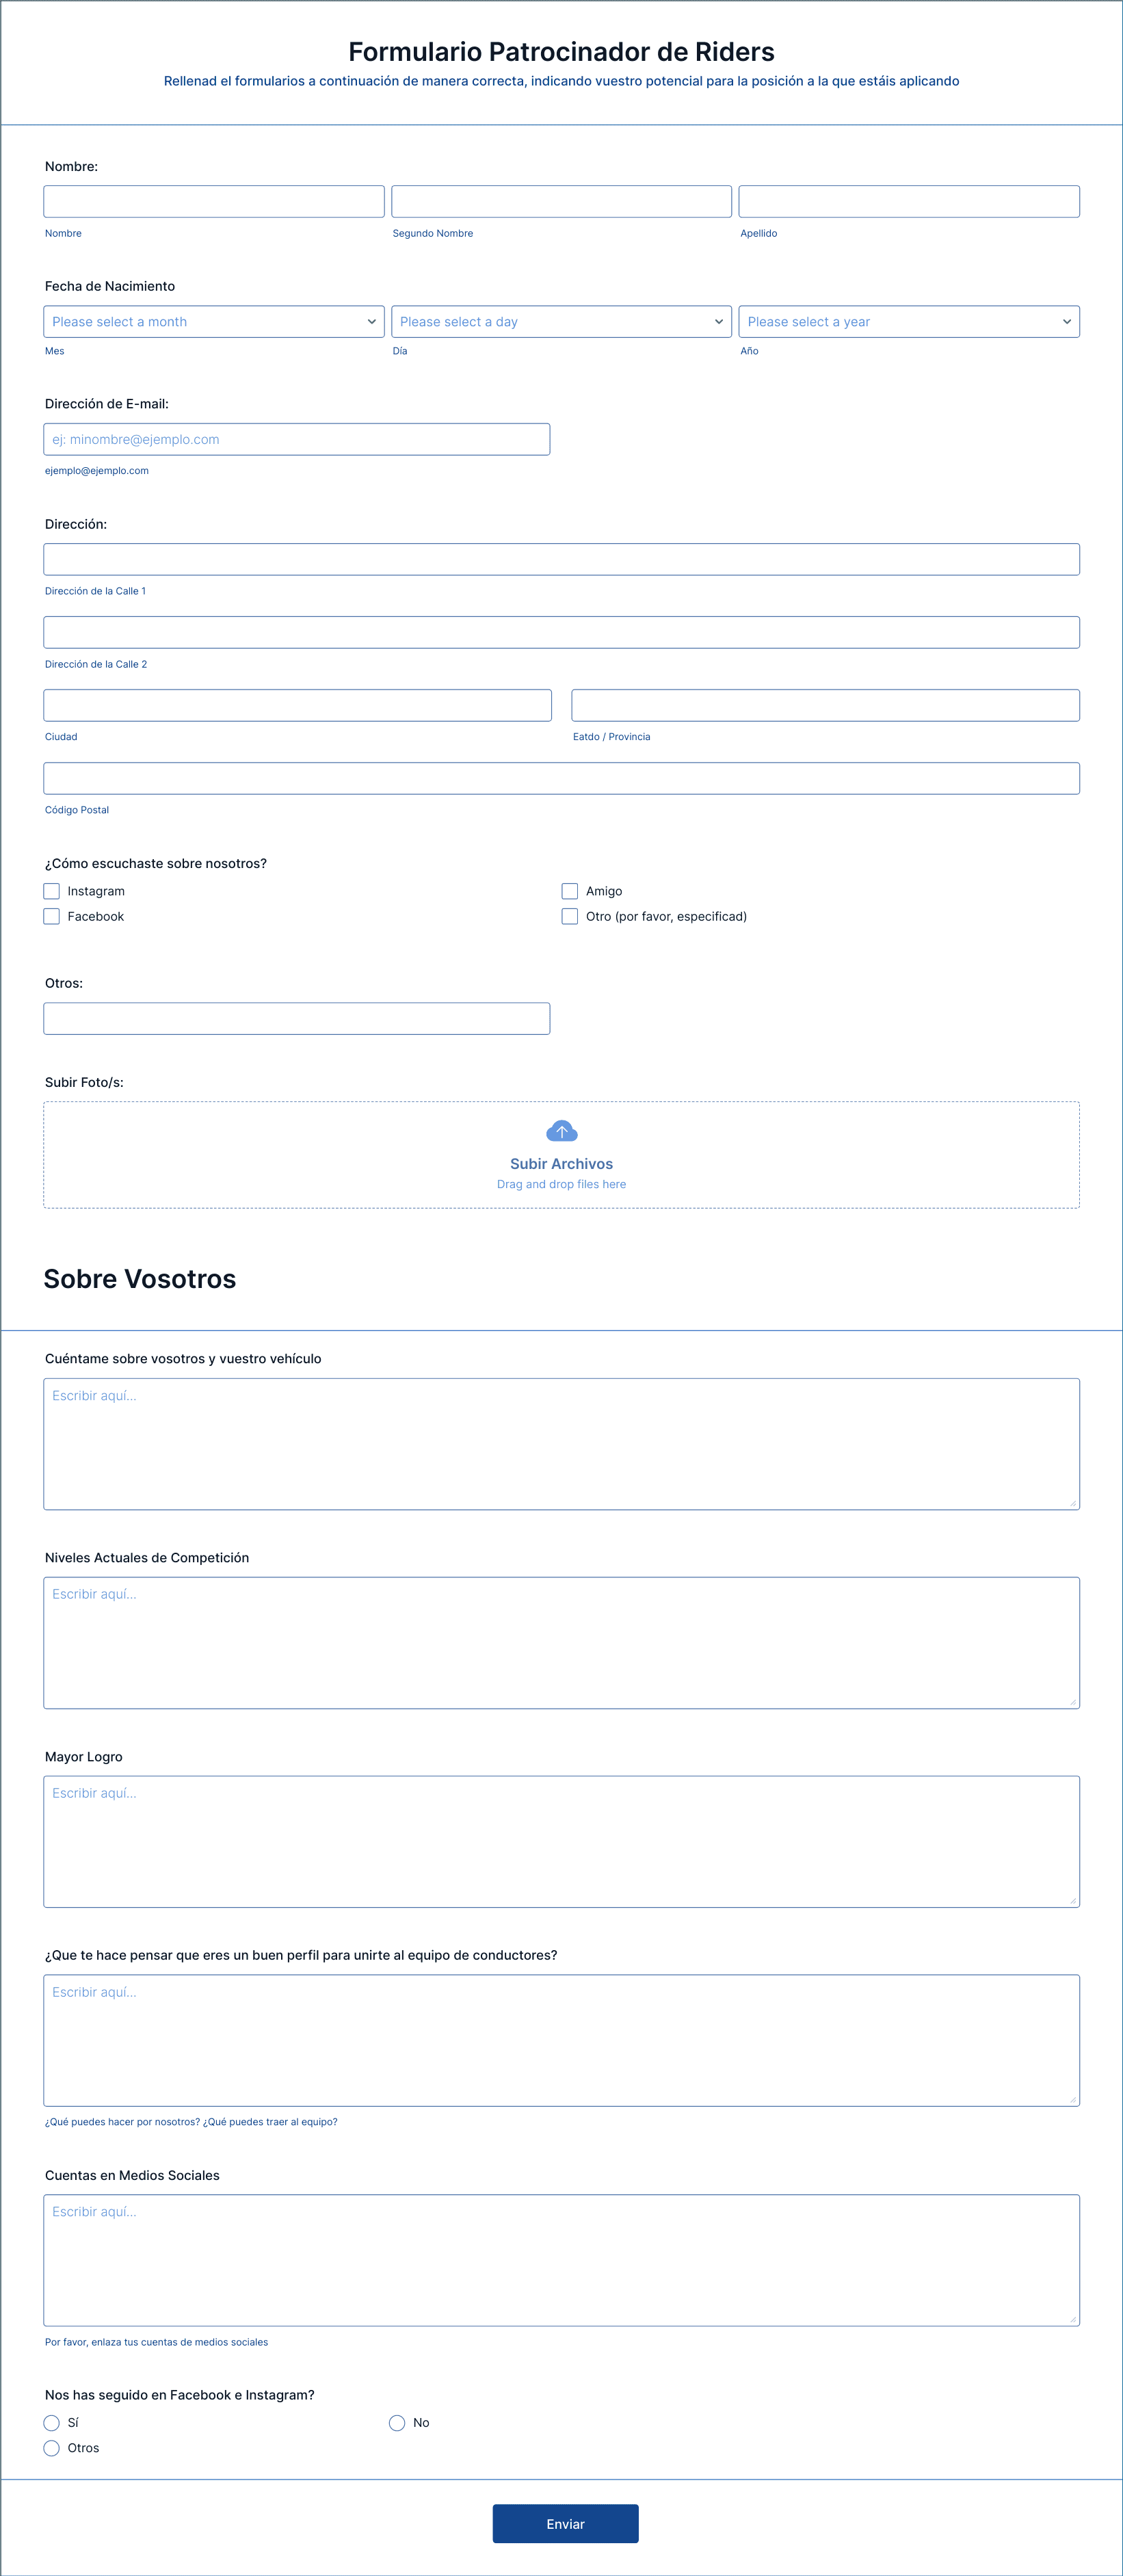
Task: Click Subir Archivos upload link
Action: click(x=561, y=1163)
